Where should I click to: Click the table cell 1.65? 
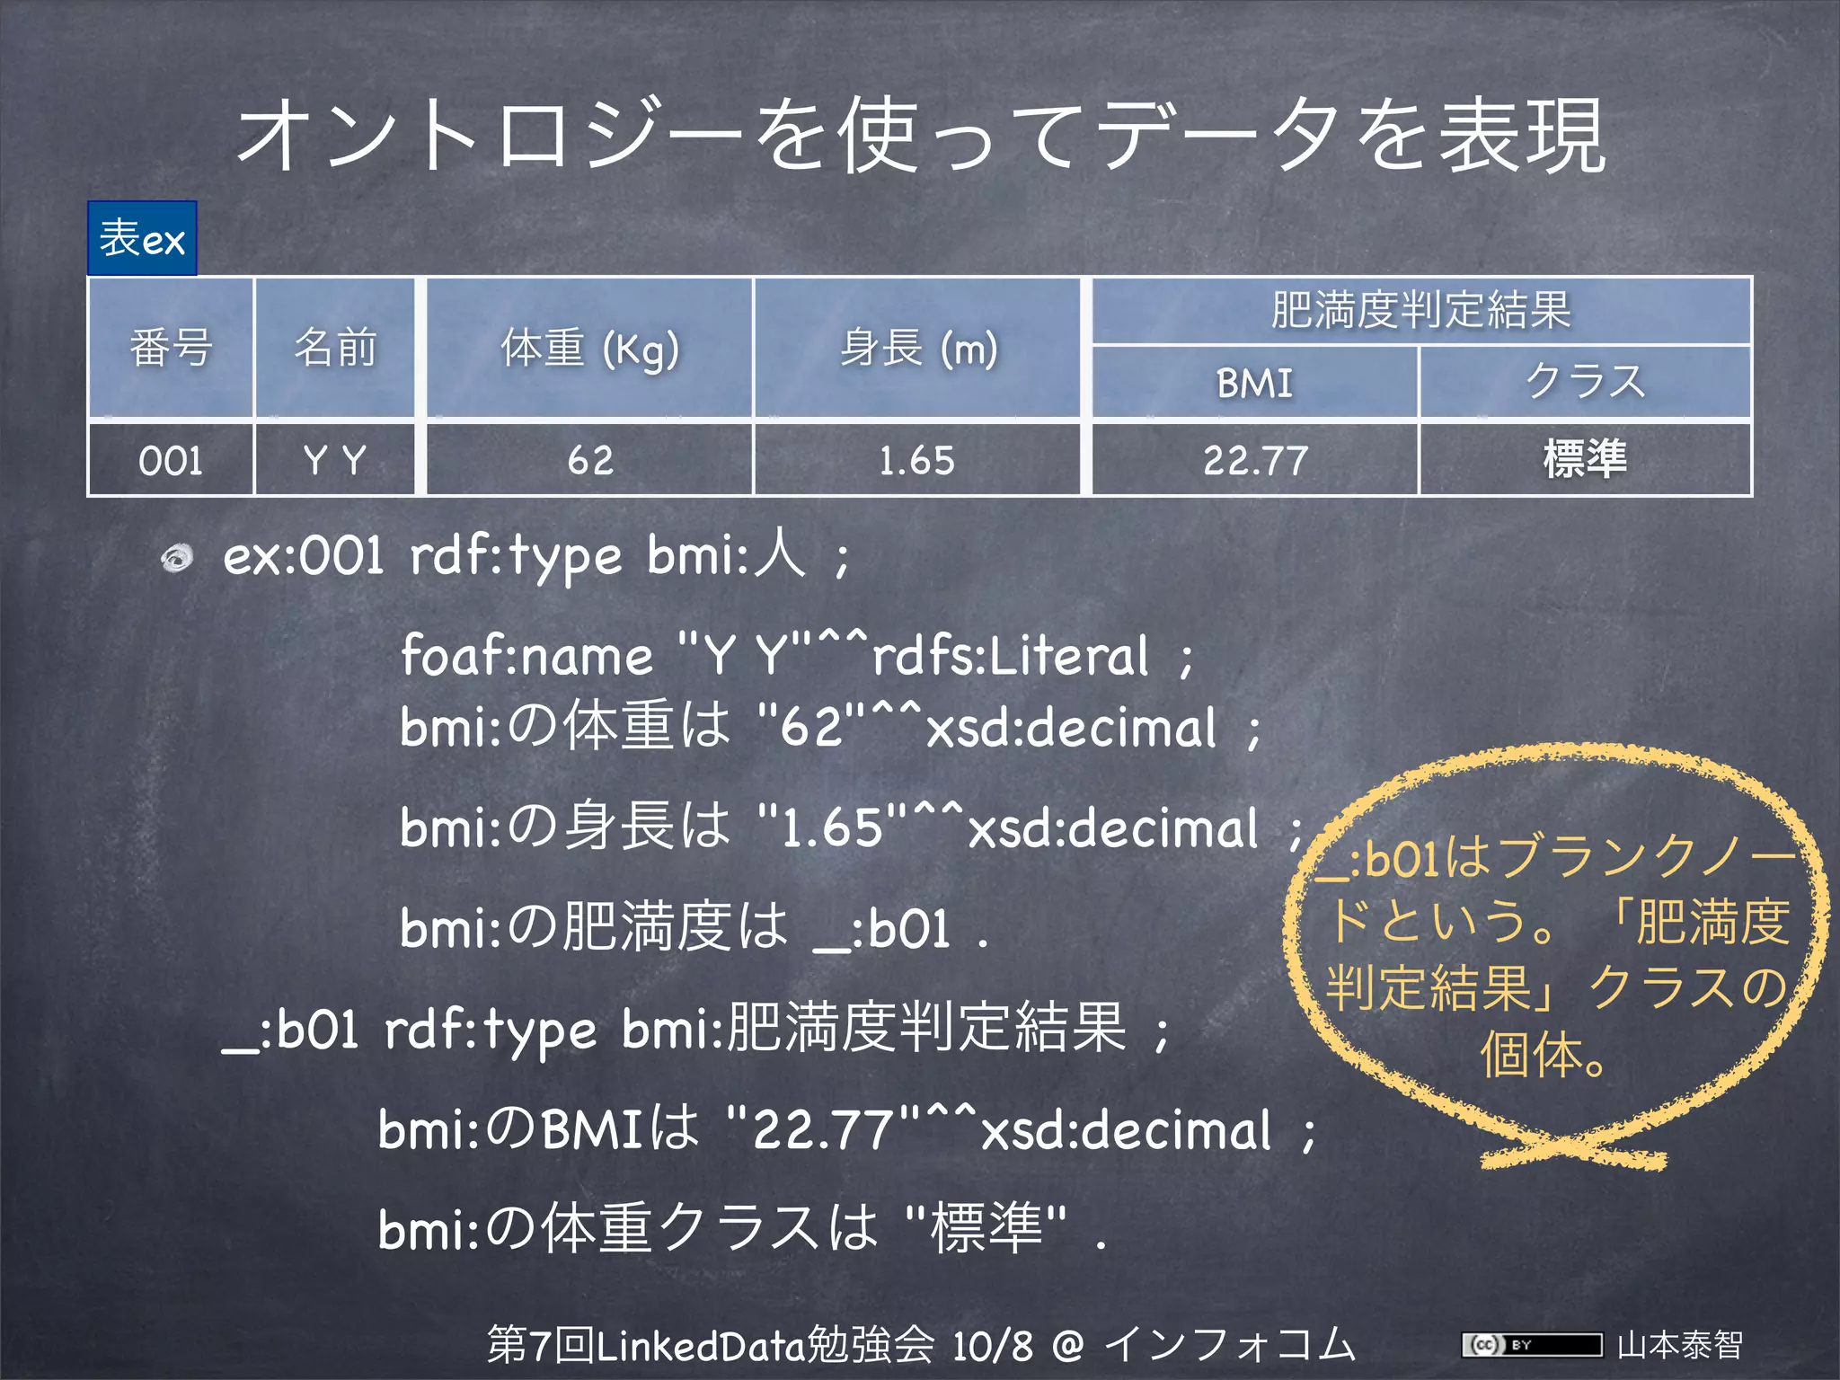coord(917,460)
